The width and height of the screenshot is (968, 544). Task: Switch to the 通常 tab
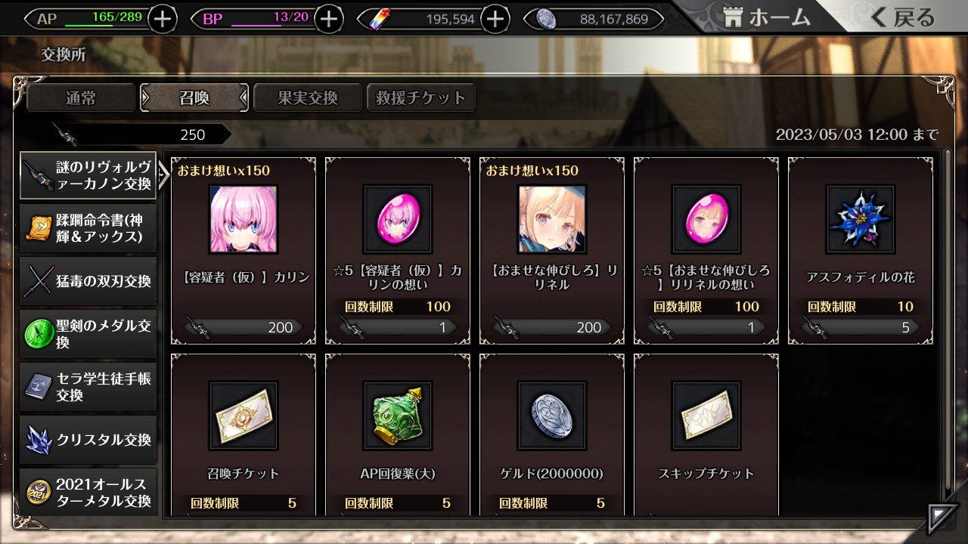[x=82, y=97]
